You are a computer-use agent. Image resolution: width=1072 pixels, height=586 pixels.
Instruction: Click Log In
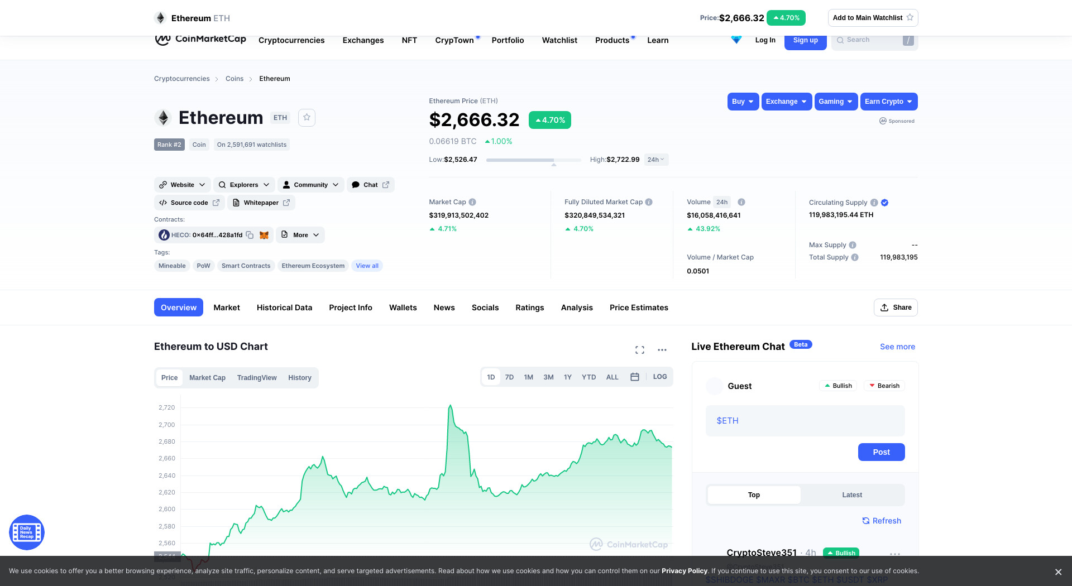765,40
